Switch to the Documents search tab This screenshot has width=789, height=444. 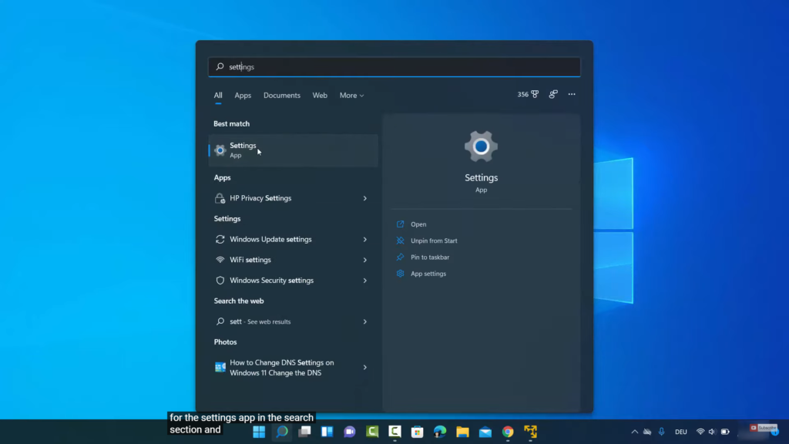pyautogui.click(x=282, y=96)
